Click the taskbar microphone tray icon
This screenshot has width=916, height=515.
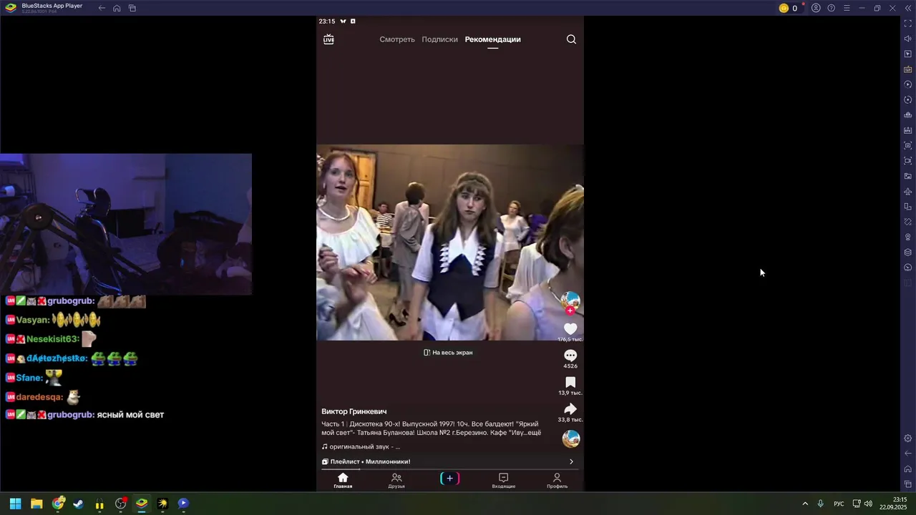point(821,504)
